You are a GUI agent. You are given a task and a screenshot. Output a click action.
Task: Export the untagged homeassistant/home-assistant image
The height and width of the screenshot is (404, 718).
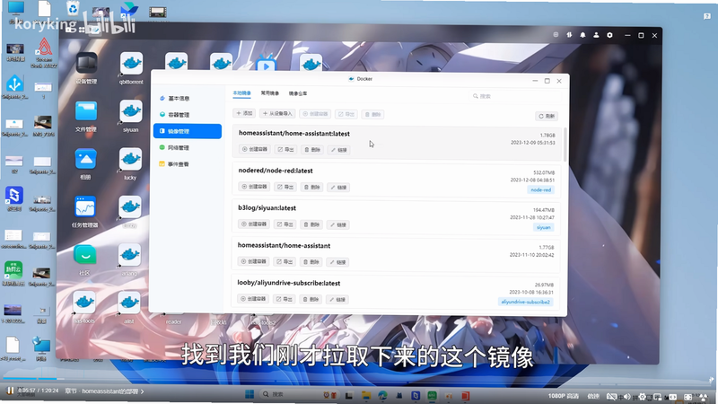tap(285, 261)
